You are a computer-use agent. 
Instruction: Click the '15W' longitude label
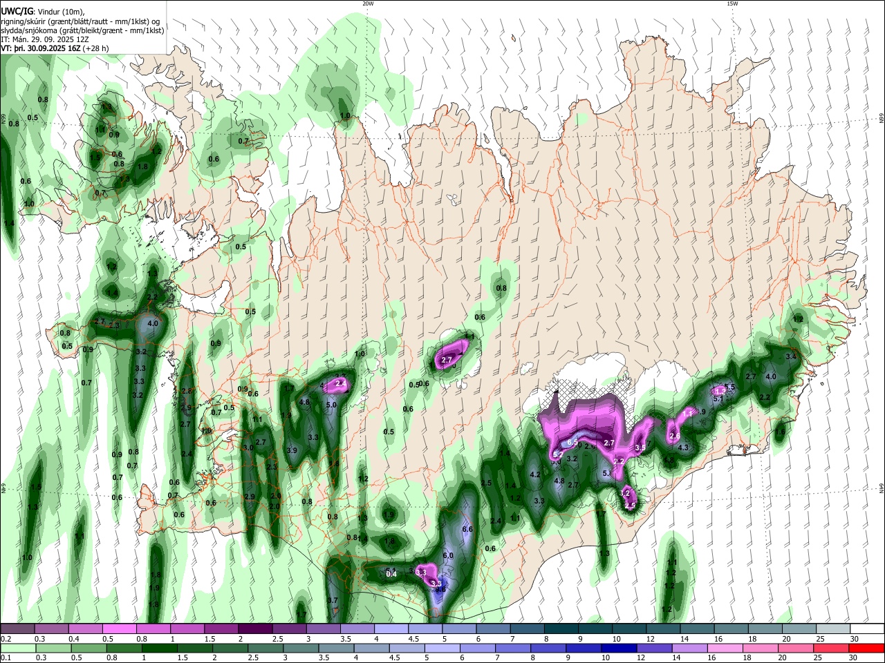[x=732, y=3]
